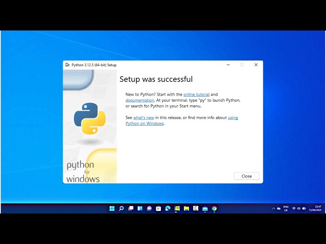326x244 pixels.
Task: Open the Mail app on the taskbar
Action: (x=205, y=208)
